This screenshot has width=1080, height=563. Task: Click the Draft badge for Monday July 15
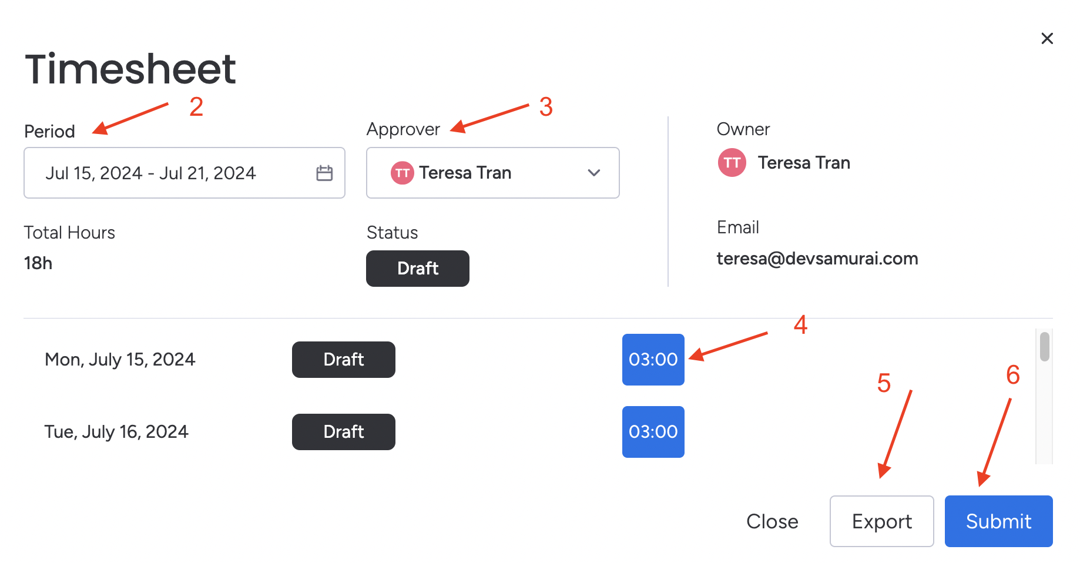coord(343,360)
